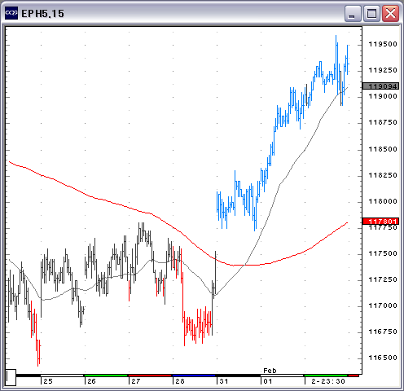This screenshot has height=391, width=404.
Task: Click the white session bar above date 01
Action: (282, 376)
